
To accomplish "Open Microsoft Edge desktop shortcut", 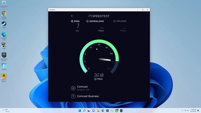I will click(4, 36).
